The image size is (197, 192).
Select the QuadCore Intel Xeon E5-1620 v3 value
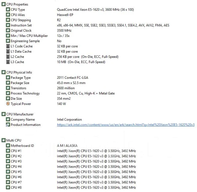(x=95, y=10)
